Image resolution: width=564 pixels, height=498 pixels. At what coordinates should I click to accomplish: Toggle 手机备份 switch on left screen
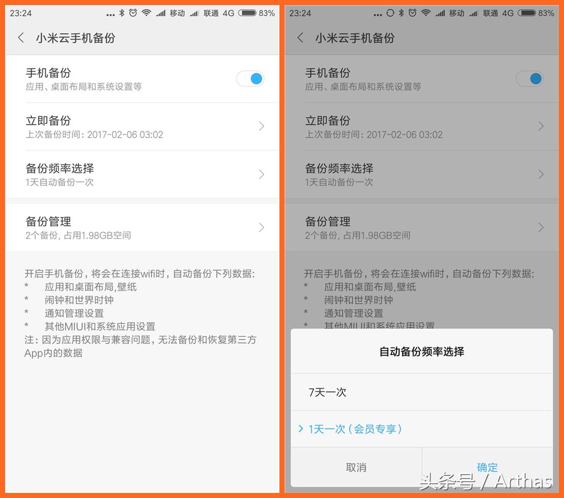coord(250,79)
